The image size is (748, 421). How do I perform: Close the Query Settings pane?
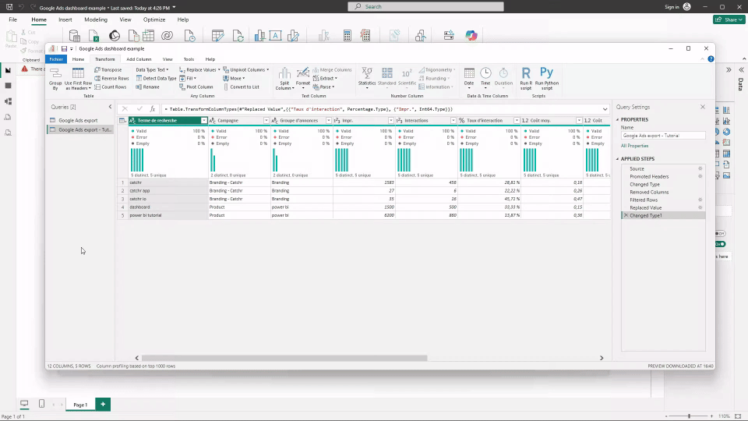pos(703,107)
